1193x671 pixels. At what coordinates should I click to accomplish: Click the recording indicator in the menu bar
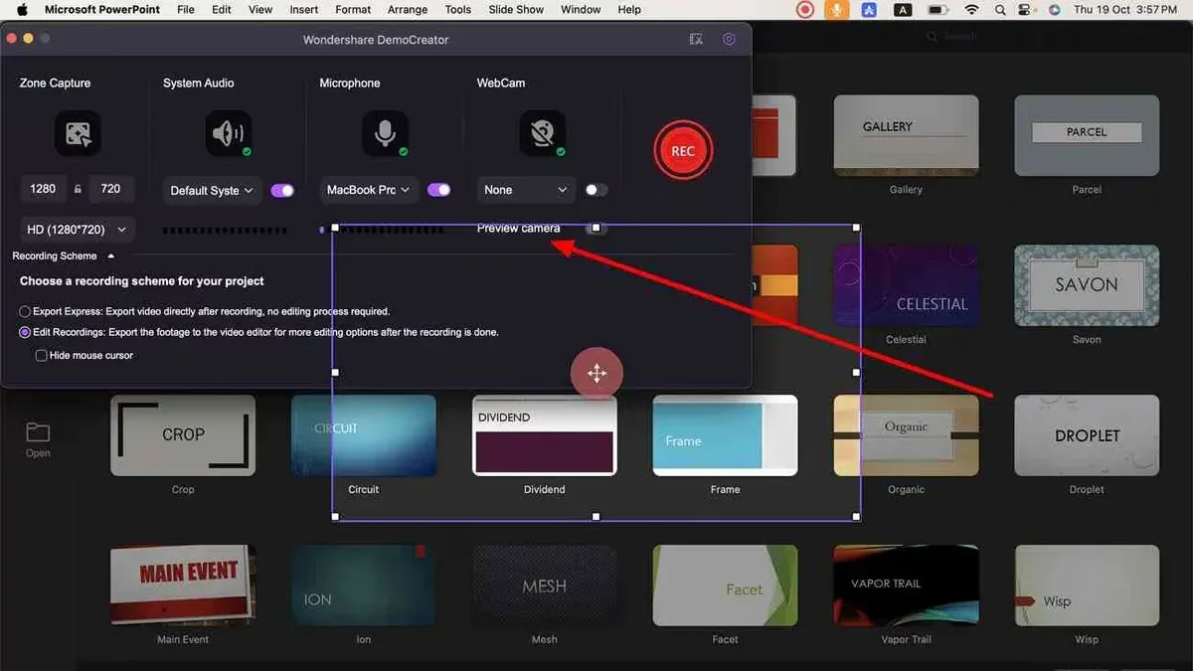tap(804, 10)
